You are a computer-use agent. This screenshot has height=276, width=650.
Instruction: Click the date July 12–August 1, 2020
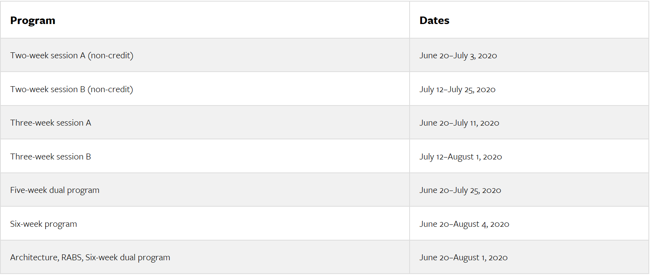(x=460, y=157)
